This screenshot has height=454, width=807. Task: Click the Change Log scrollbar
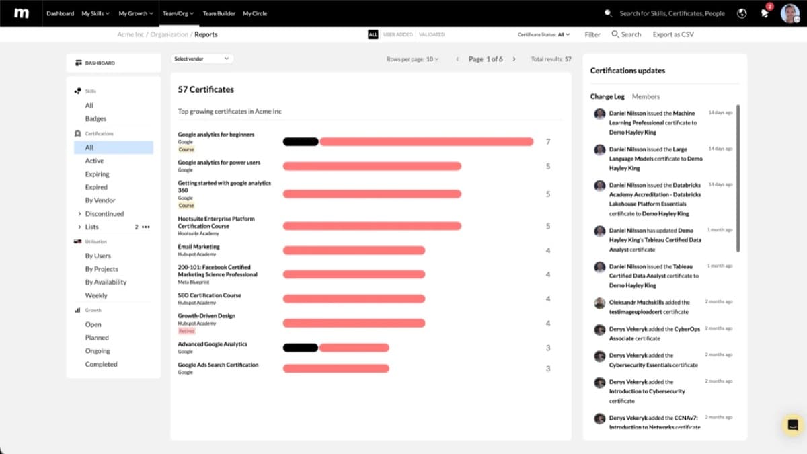pyautogui.click(x=738, y=178)
